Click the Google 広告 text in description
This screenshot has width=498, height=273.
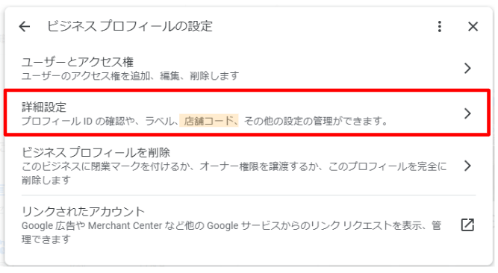49,226
